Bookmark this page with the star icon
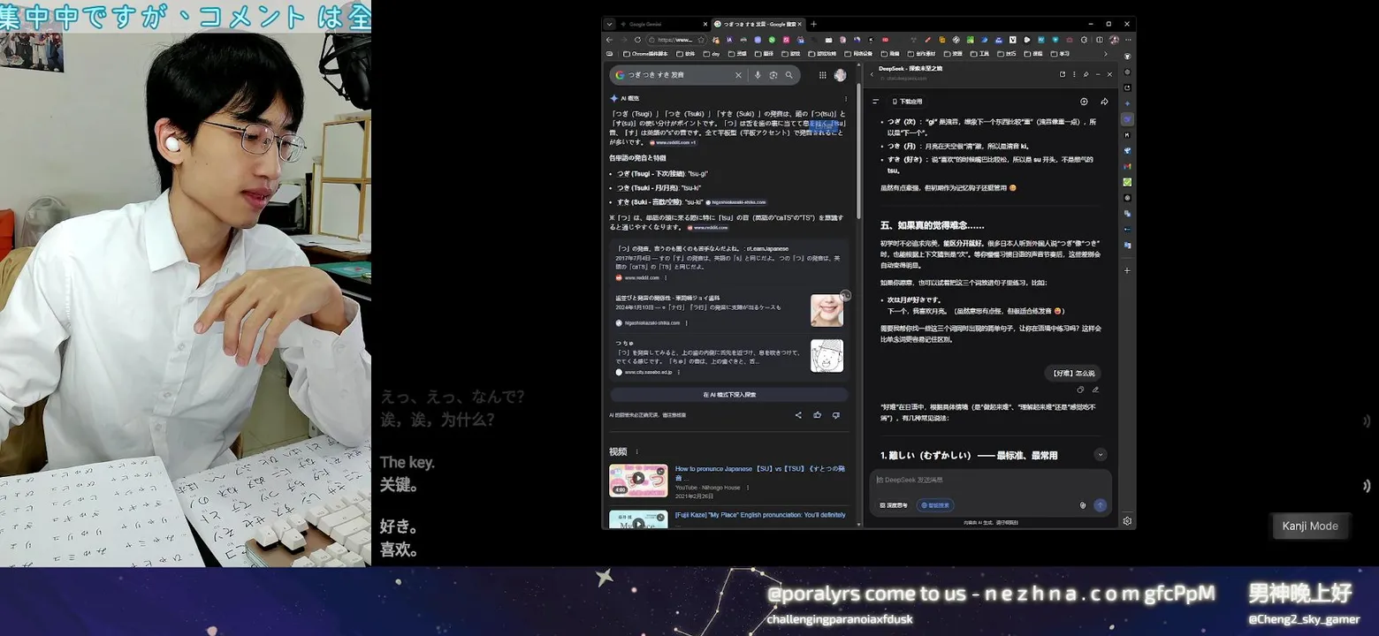 click(x=701, y=40)
